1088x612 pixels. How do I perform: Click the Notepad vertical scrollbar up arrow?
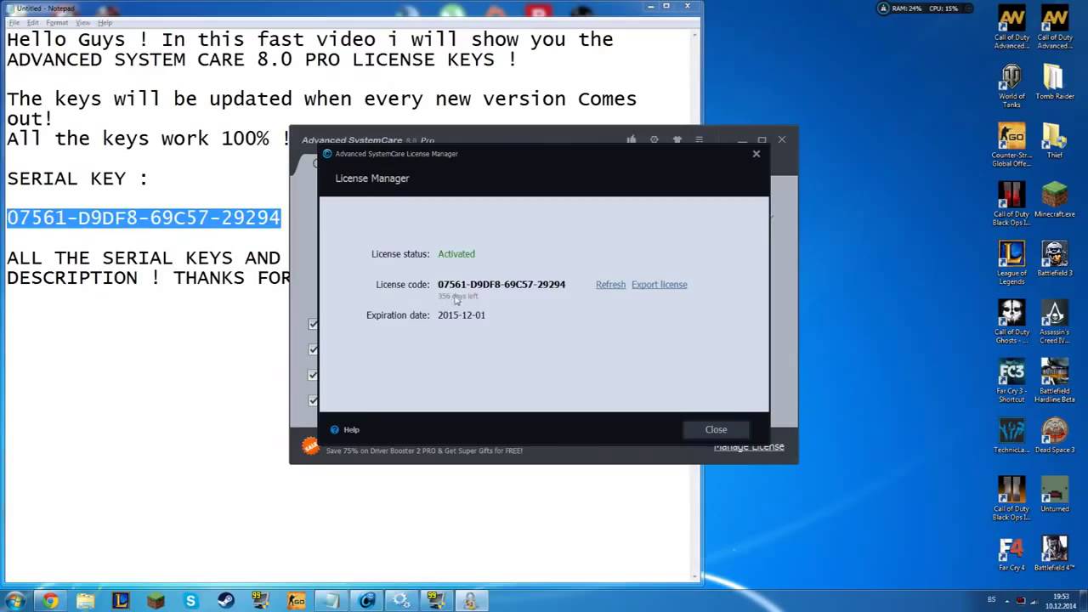click(695, 37)
